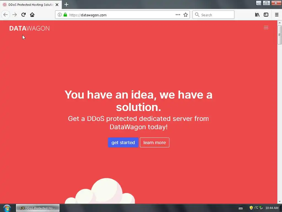Click the scrollbar down arrow

click(x=280, y=202)
